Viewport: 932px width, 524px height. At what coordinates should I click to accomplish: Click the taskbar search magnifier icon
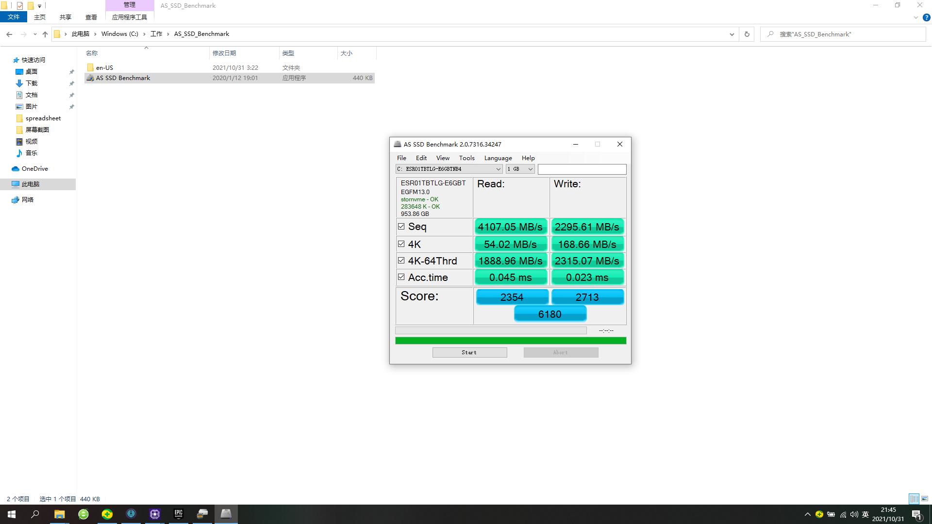pyautogui.click(x=35, y=514)
